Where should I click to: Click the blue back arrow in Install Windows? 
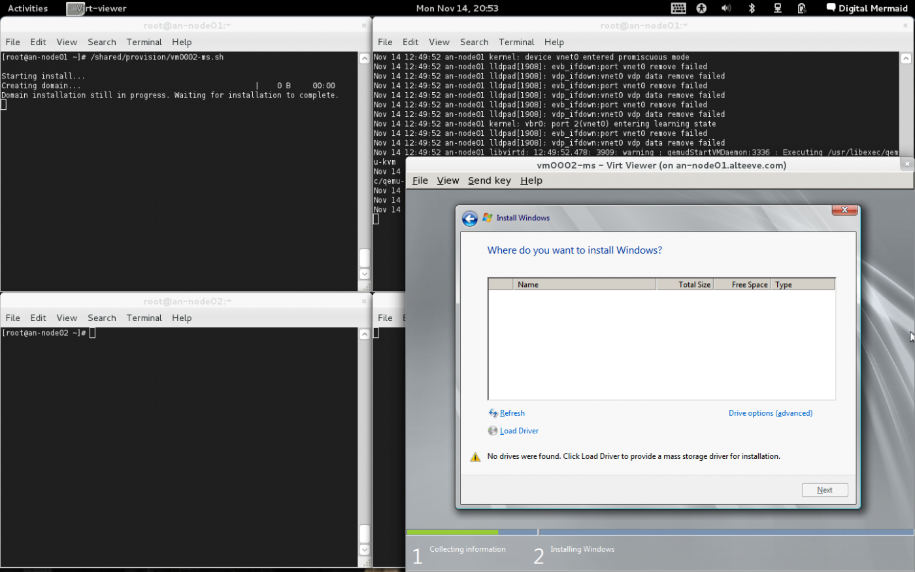click(x=469, y=218)
